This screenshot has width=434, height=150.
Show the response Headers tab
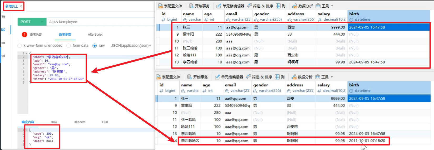click(80, 122)
